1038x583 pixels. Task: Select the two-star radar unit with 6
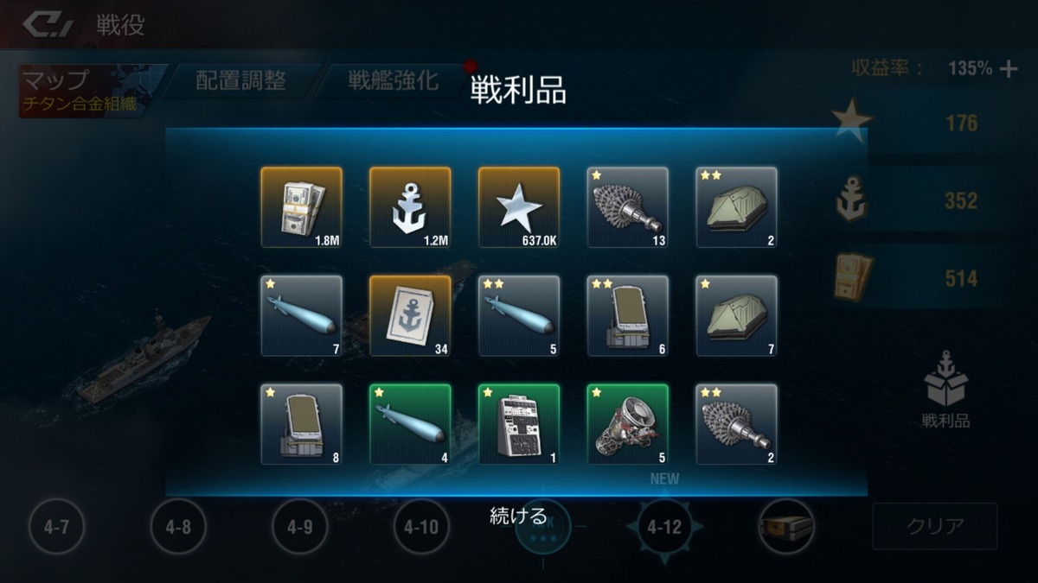(628, 316)
